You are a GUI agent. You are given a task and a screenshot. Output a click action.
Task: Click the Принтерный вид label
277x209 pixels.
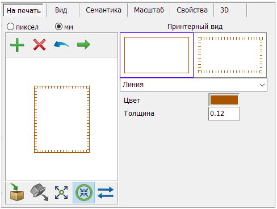pyautogui.click(x=195, y=27)
